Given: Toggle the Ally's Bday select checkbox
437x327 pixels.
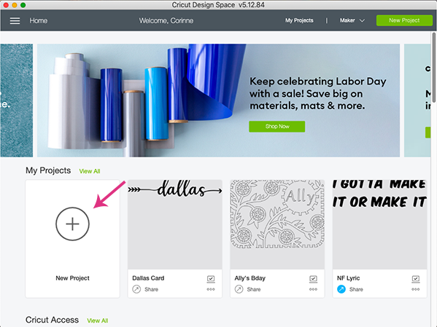Looking at the screenshot, I should tap(313, 279).
